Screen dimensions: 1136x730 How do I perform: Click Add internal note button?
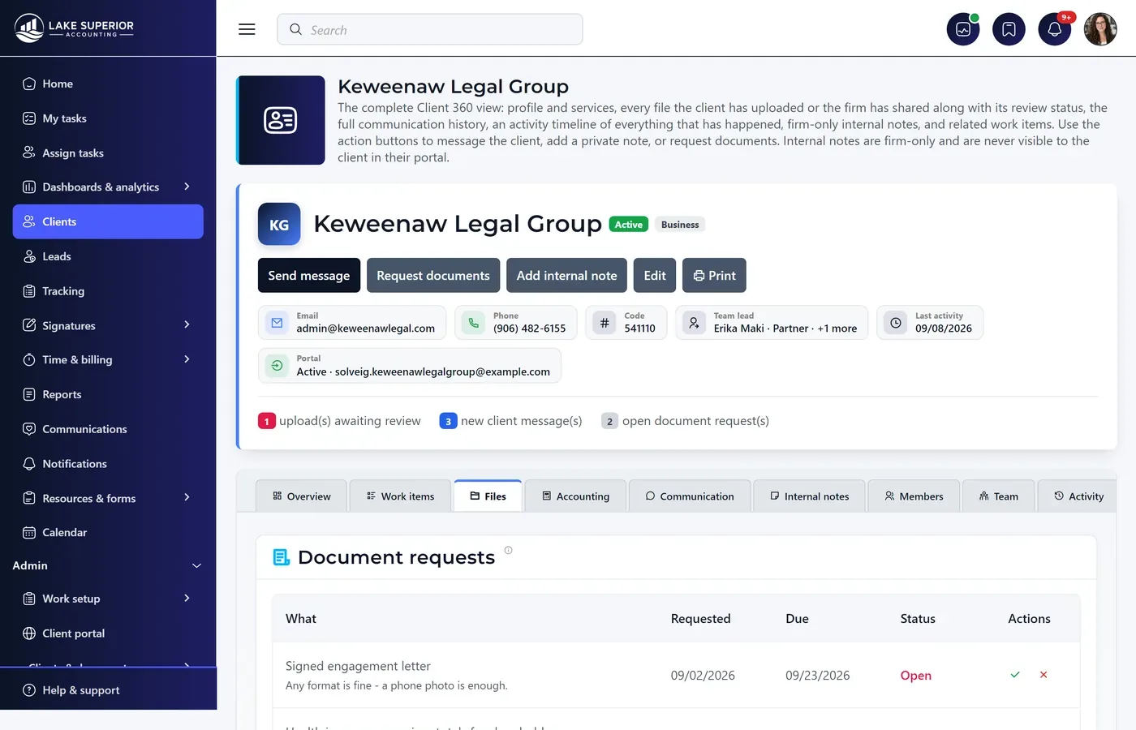pos(567,276)
